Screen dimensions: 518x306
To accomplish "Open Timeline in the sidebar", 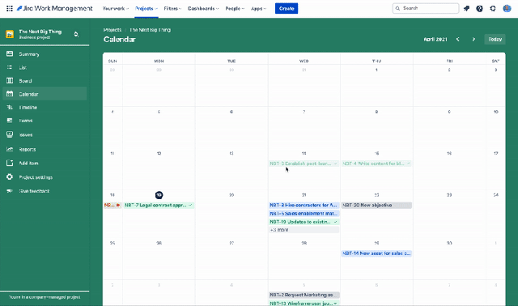I will (x=28, y=108).
